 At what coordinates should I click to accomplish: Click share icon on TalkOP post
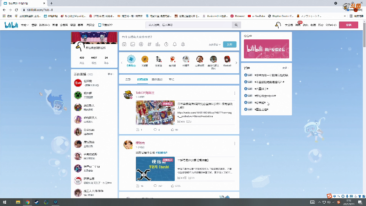[x=138, y=130]
